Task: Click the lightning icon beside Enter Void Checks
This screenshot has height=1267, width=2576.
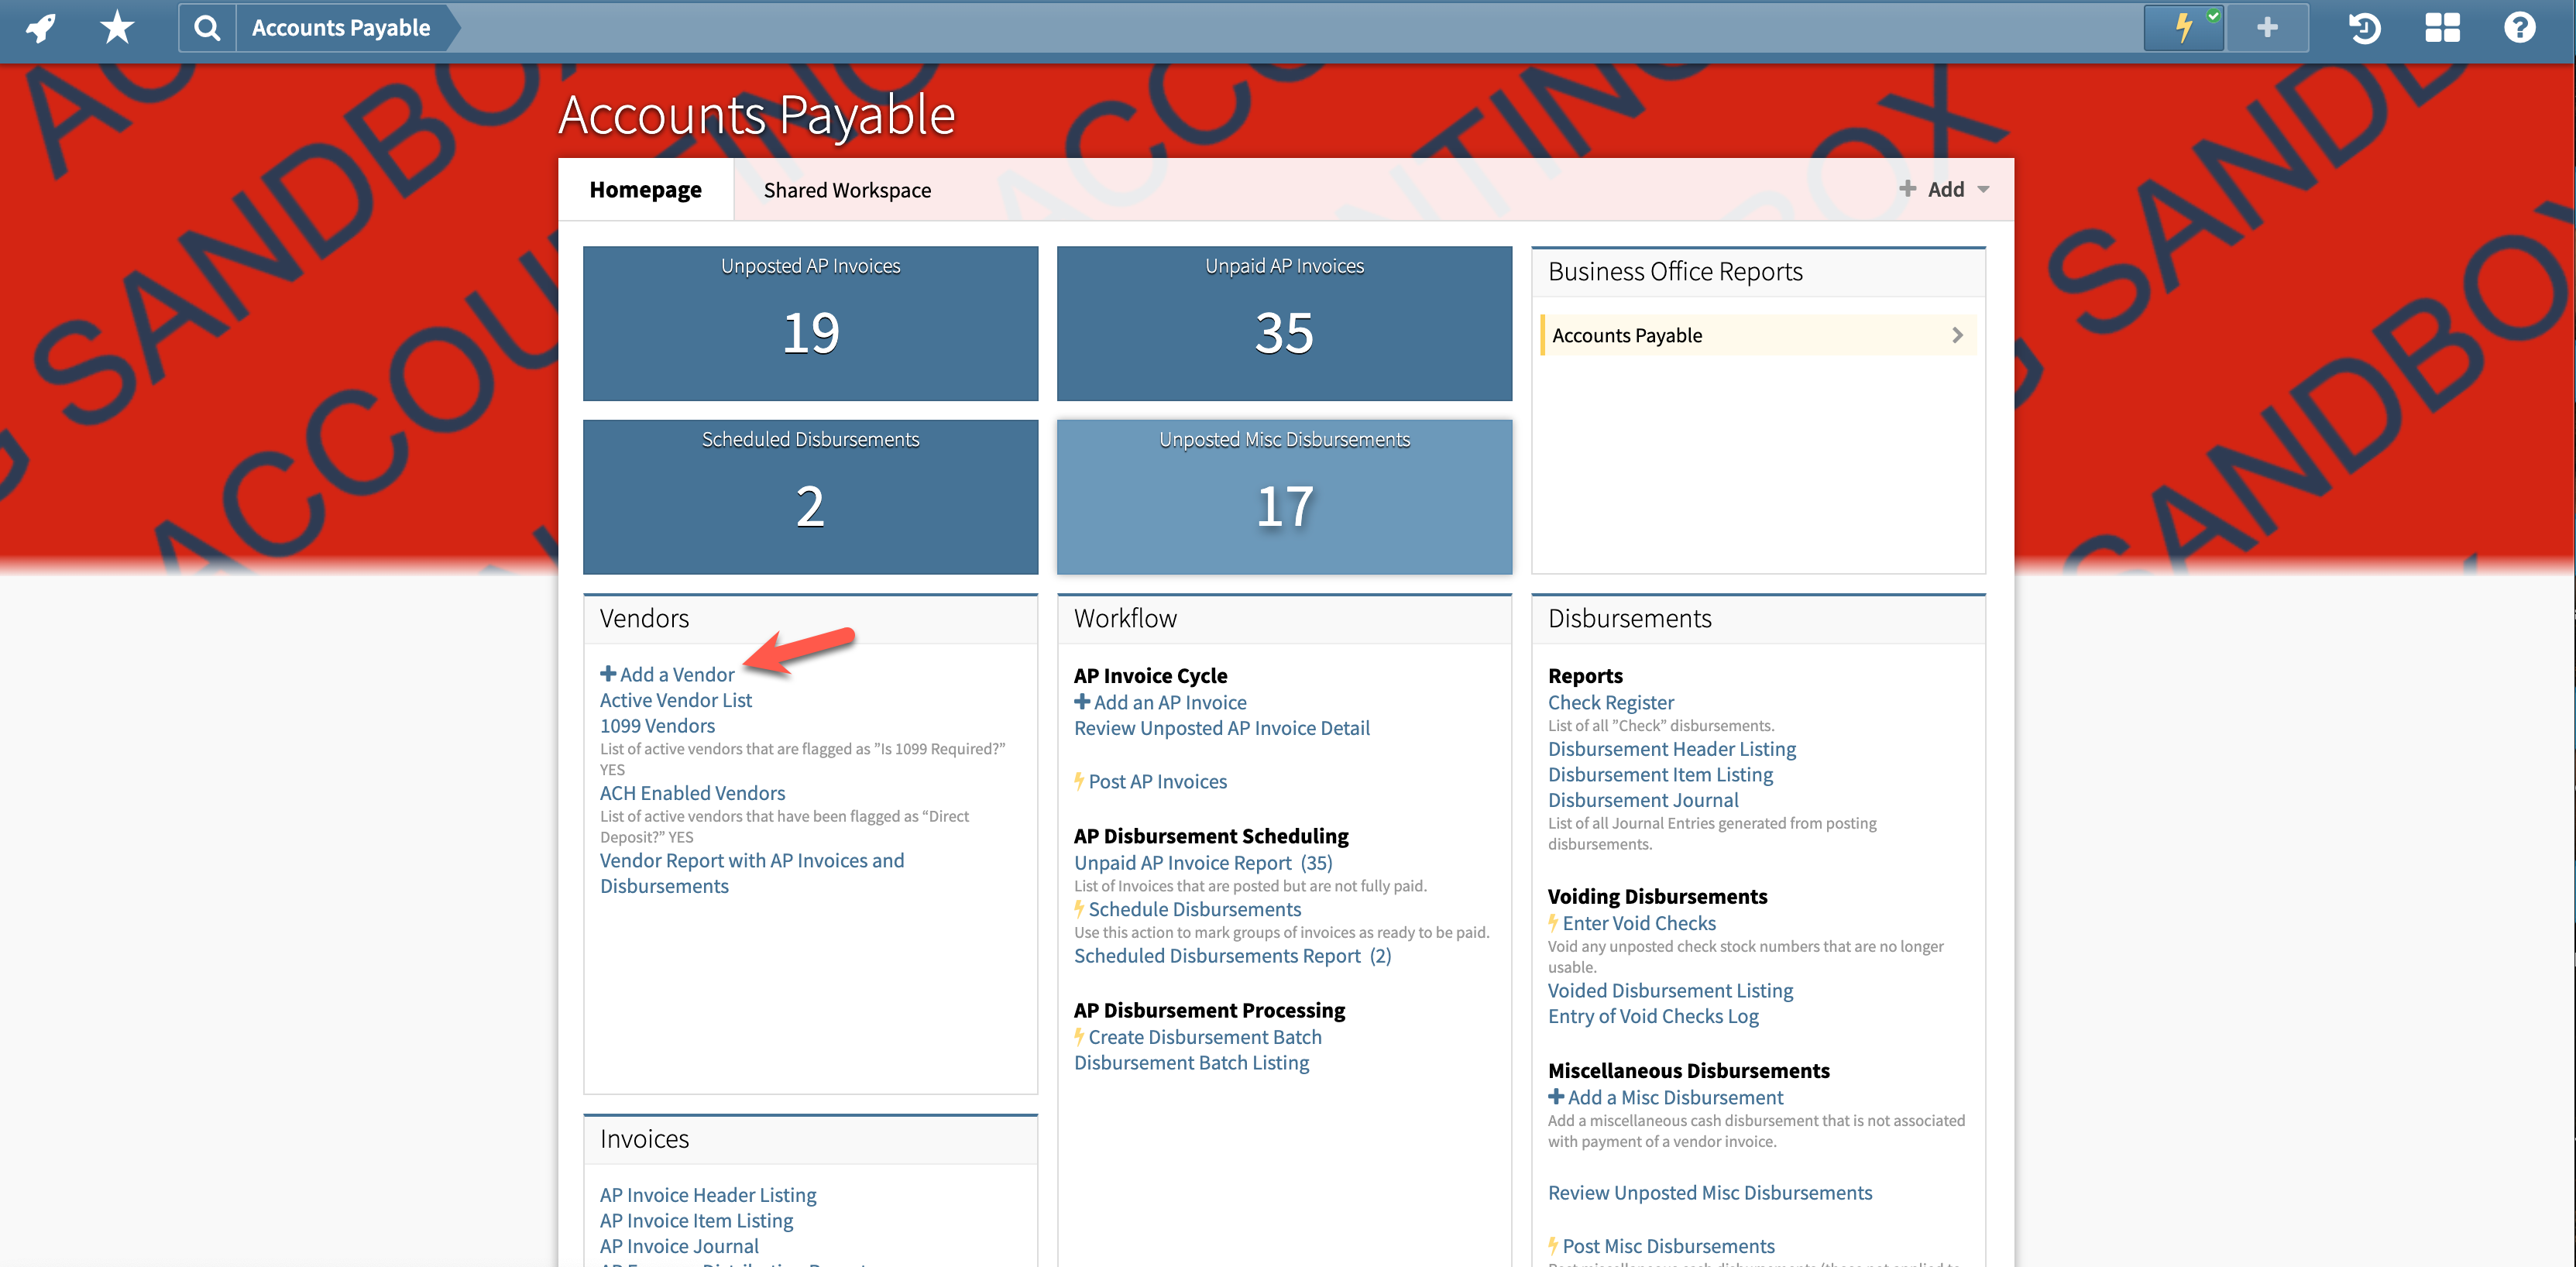Action: 1553,923
